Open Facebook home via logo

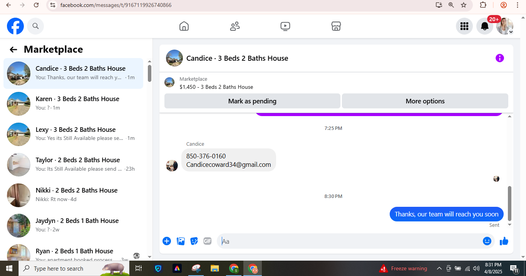pos(15,26)
